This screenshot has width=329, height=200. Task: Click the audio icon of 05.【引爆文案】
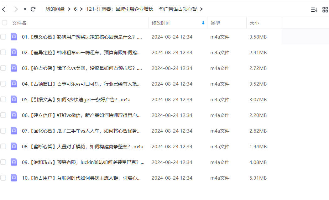coord(14,99)
